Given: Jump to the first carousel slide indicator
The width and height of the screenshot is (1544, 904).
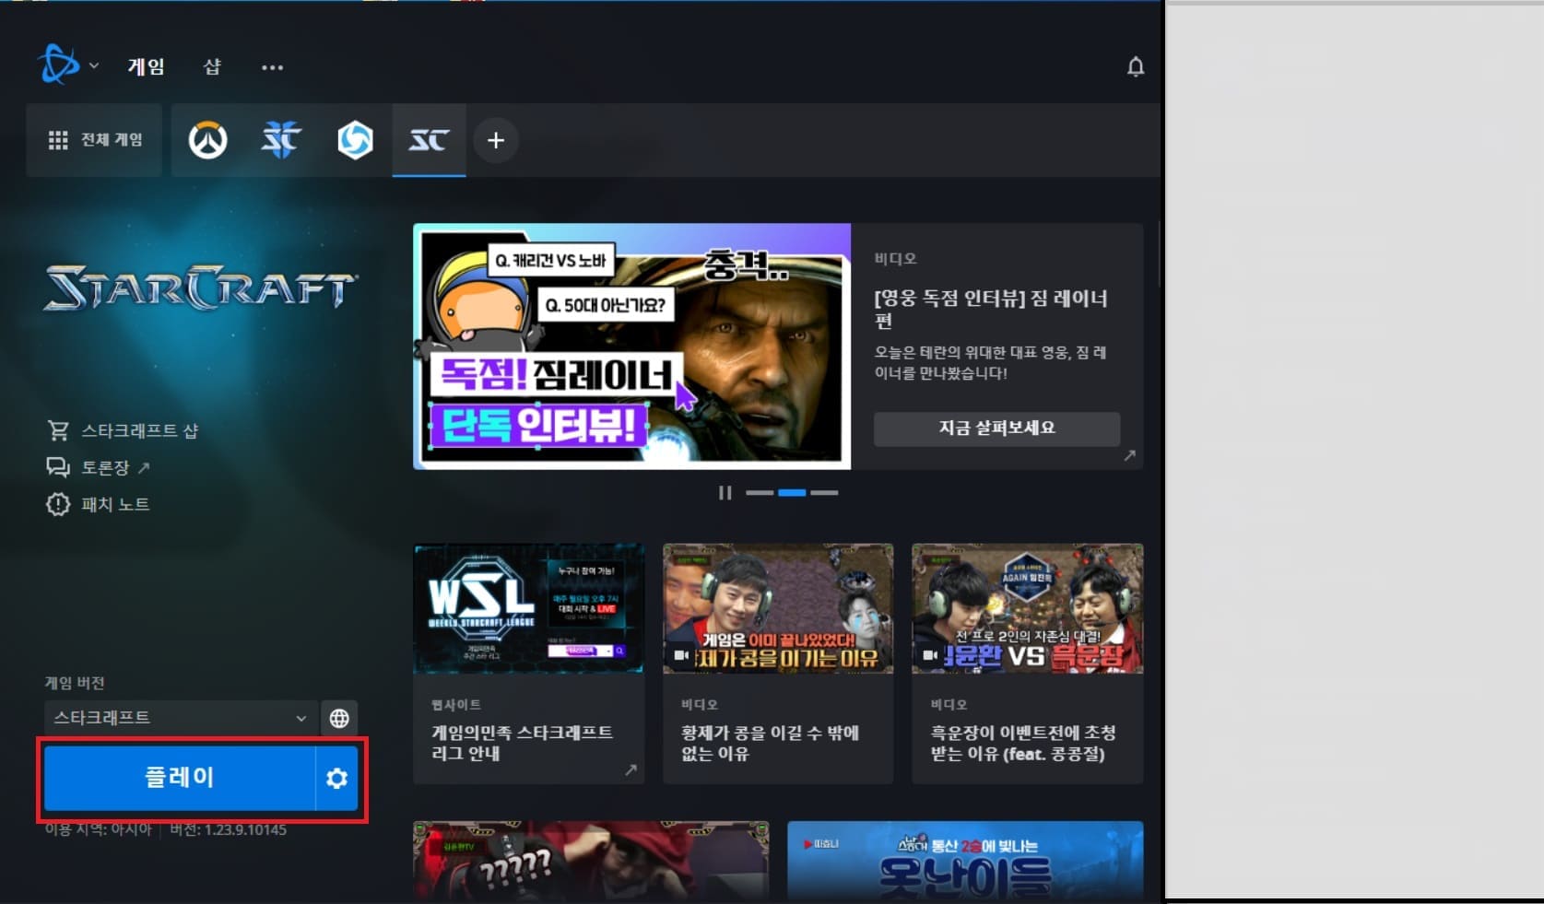Looking at the screenshot, I should coord(760,493).
